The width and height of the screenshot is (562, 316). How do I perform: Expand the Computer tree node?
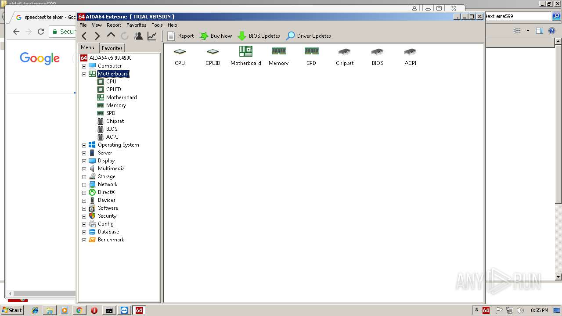84,66
